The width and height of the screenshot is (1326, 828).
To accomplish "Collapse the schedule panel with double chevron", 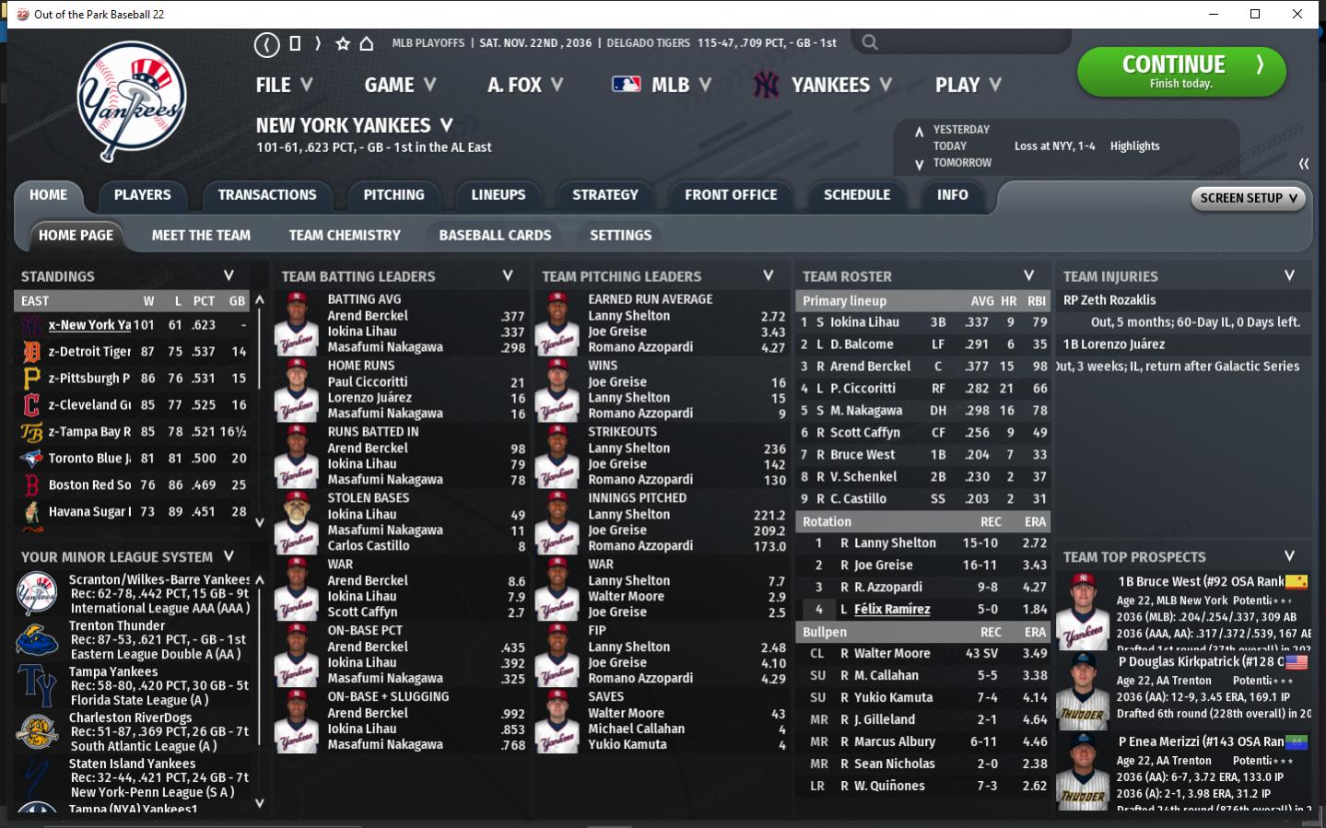I will pos(1304,164).
